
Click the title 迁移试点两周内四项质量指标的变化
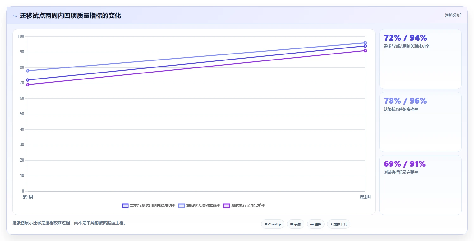[x=70, y=16]
